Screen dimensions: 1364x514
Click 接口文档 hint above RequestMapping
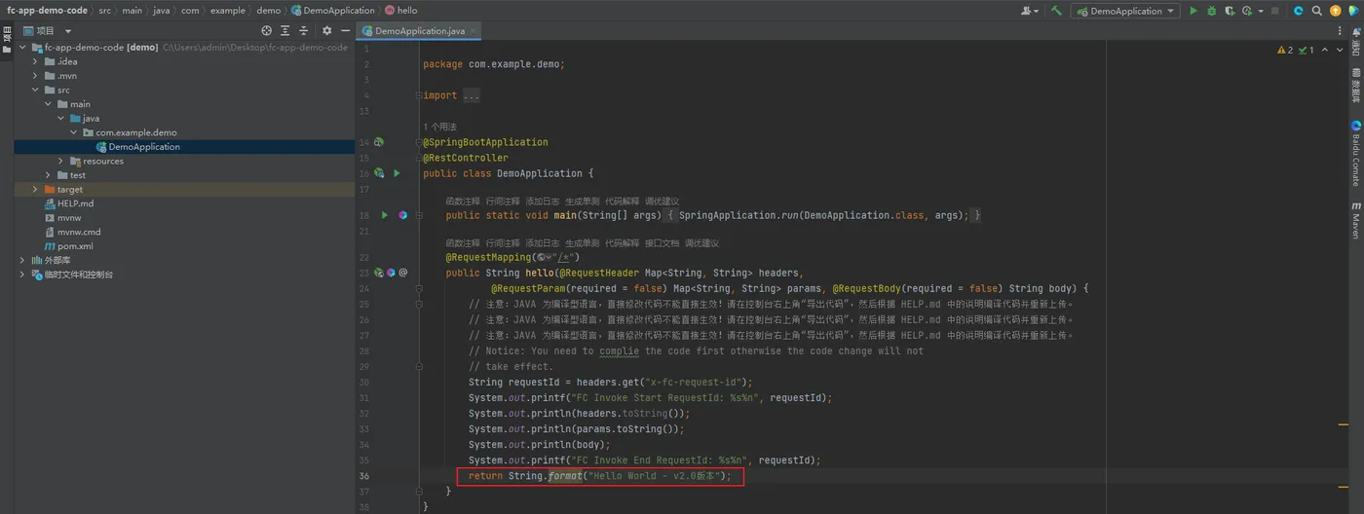[662, 243]
